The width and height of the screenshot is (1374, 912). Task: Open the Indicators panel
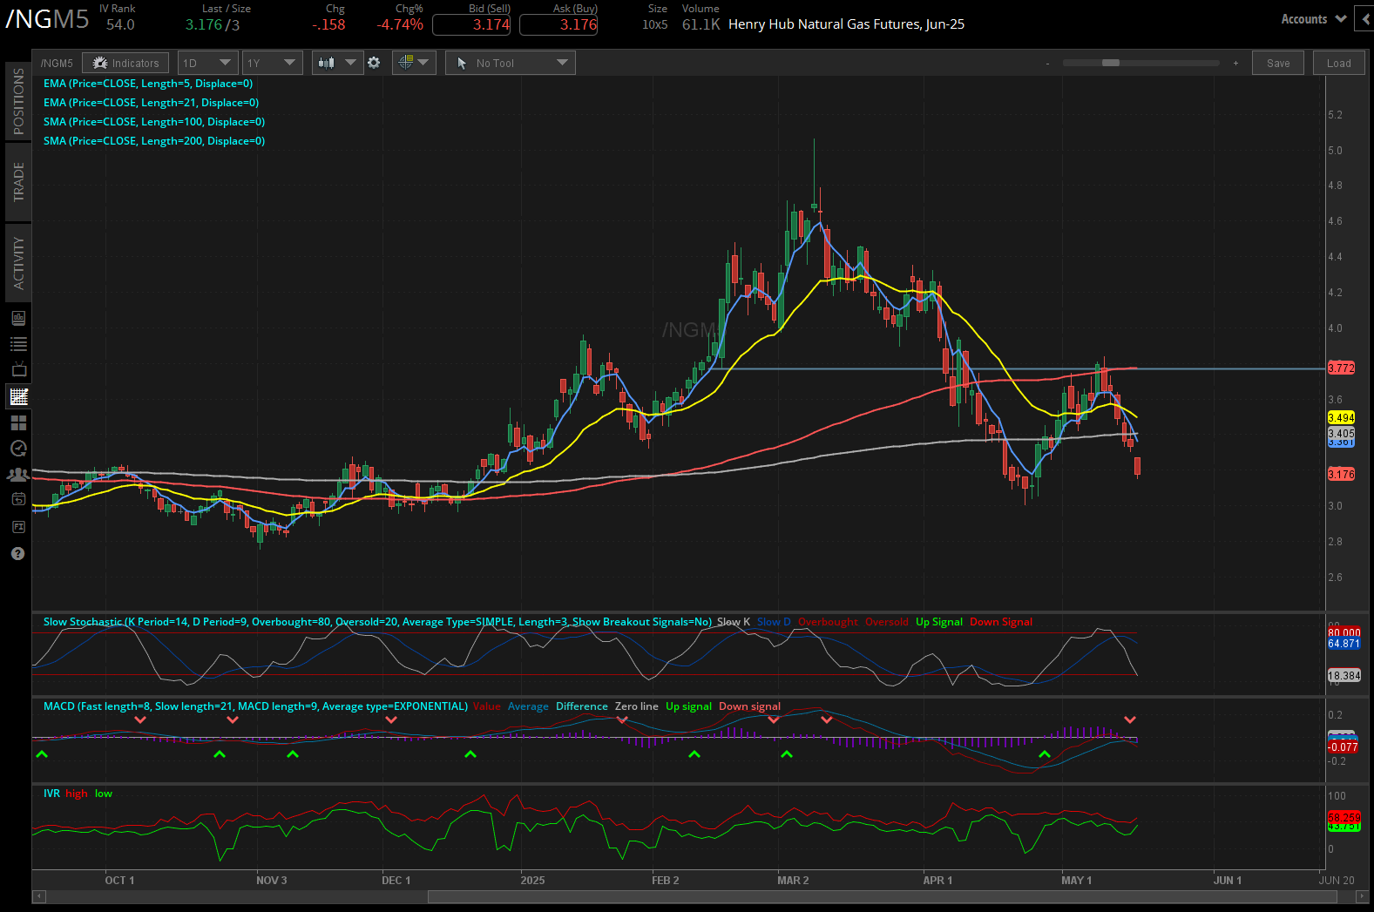click(126, 63)
